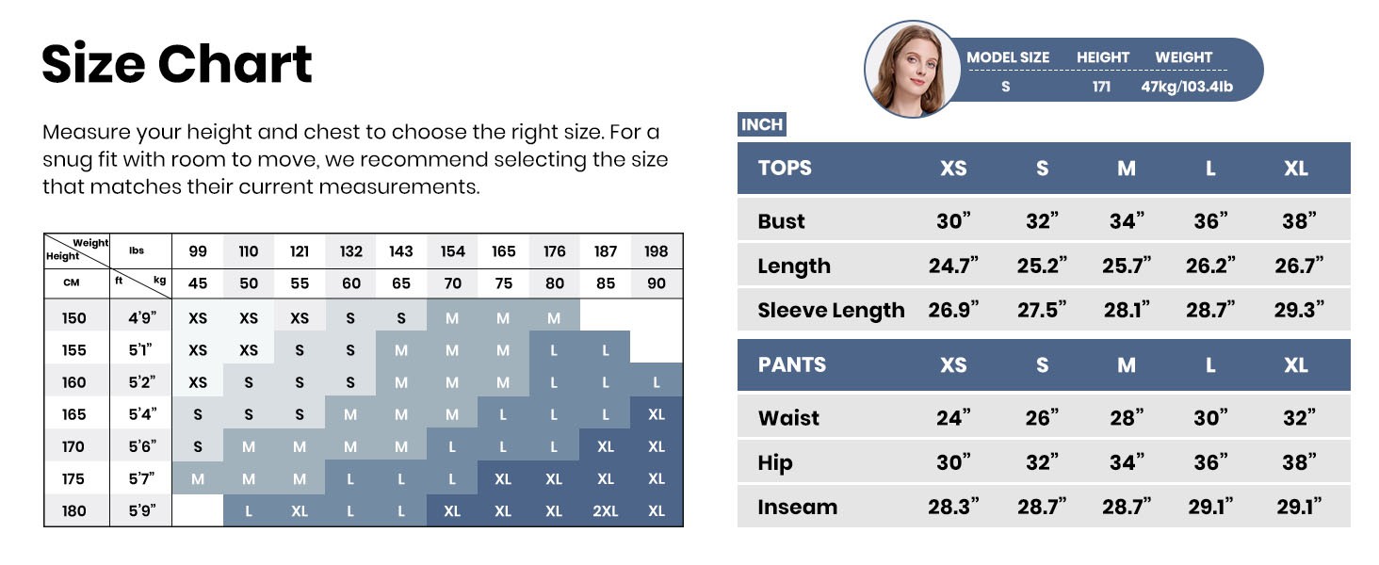The height and width of the screenshot is (565, 1379).
Task: Click the Weight/Height diagonal header cell
Action: (x=77, y=250)
